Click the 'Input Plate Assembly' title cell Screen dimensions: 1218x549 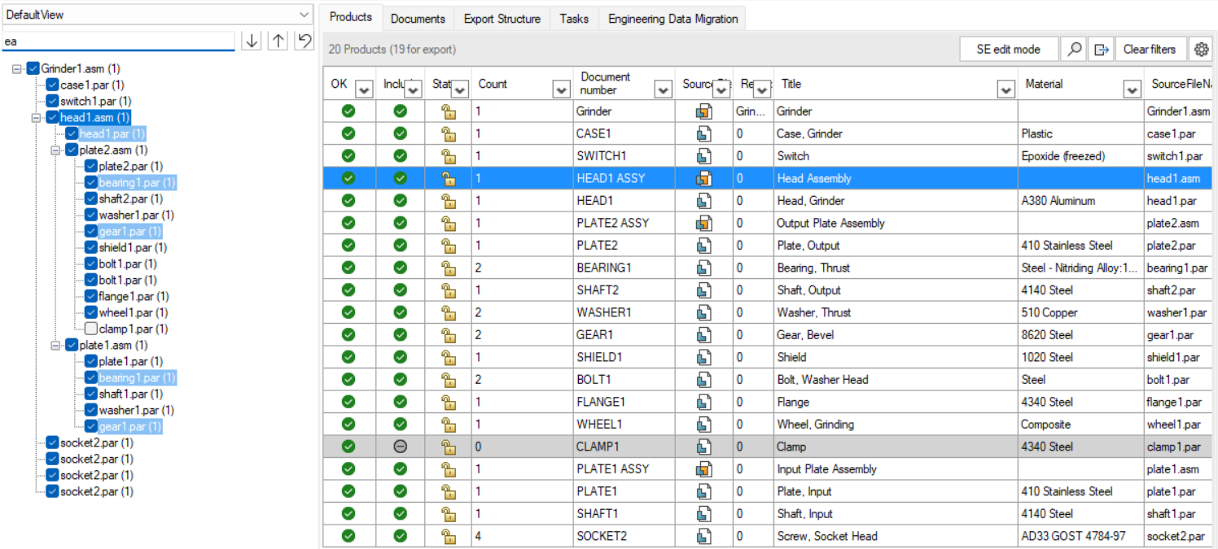[896, 469]
